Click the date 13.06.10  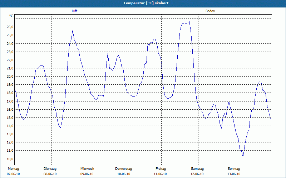[234, 174]
